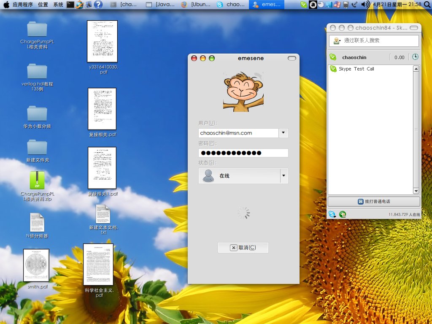Open the 系统 menu

click(x=58, y=4)
